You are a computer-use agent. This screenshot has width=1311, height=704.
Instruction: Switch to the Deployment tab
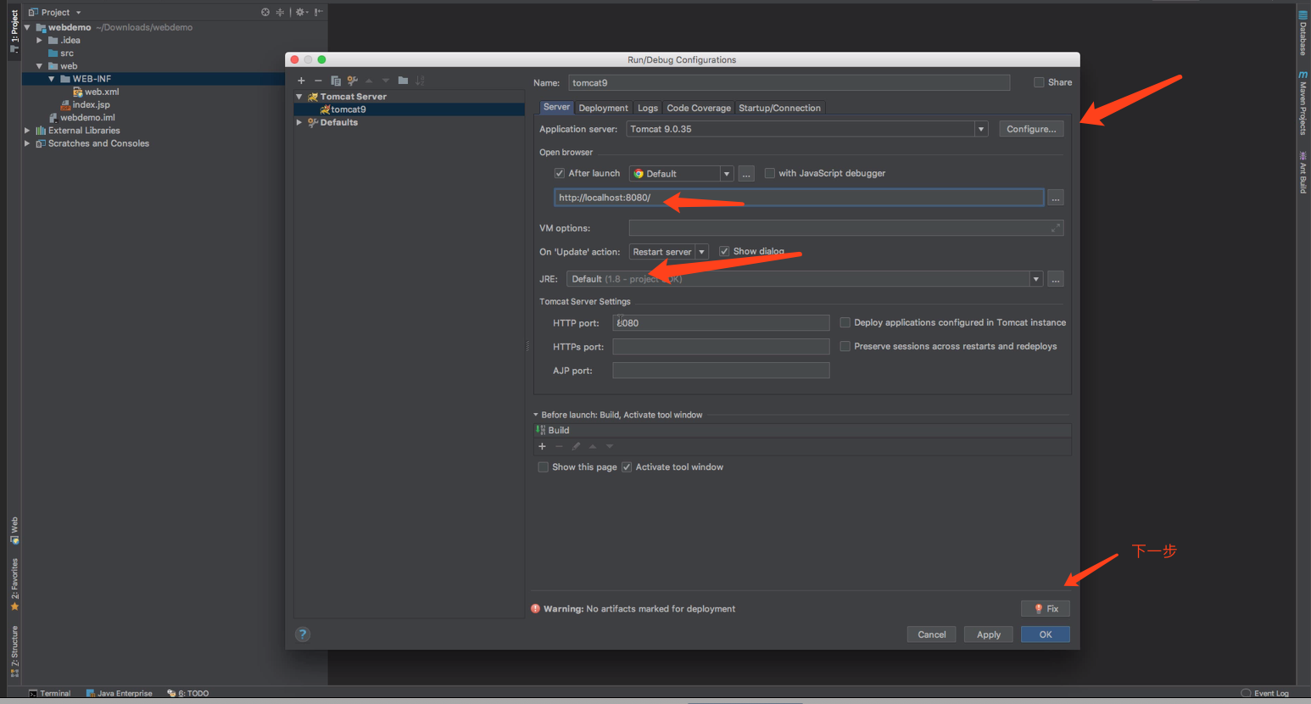pos(603,108)
